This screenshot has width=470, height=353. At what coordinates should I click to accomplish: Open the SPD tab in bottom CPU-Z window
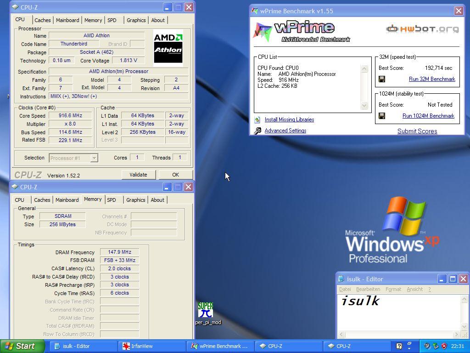point(112,200)
